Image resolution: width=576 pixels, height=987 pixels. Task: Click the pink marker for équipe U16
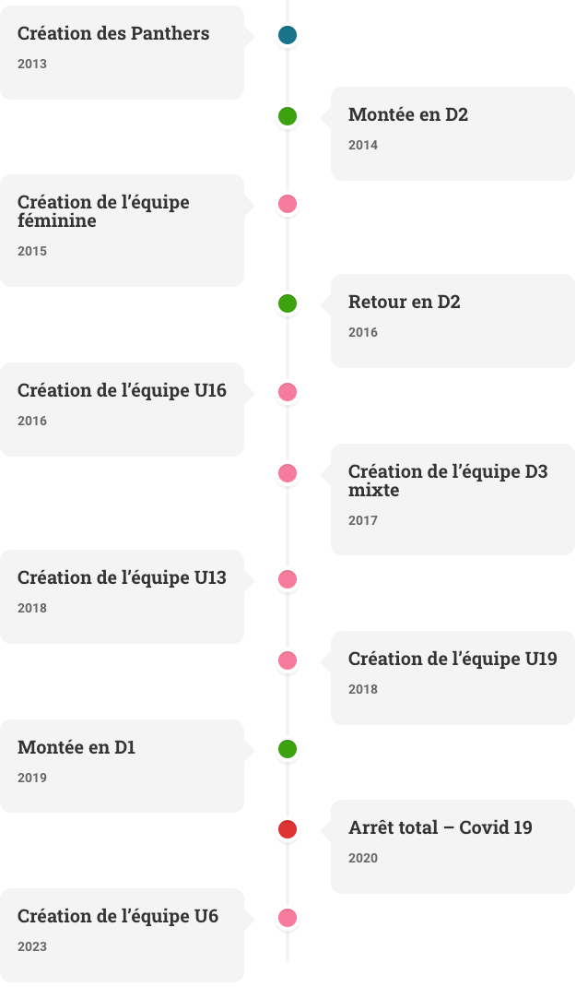click(x=288, y=392)
